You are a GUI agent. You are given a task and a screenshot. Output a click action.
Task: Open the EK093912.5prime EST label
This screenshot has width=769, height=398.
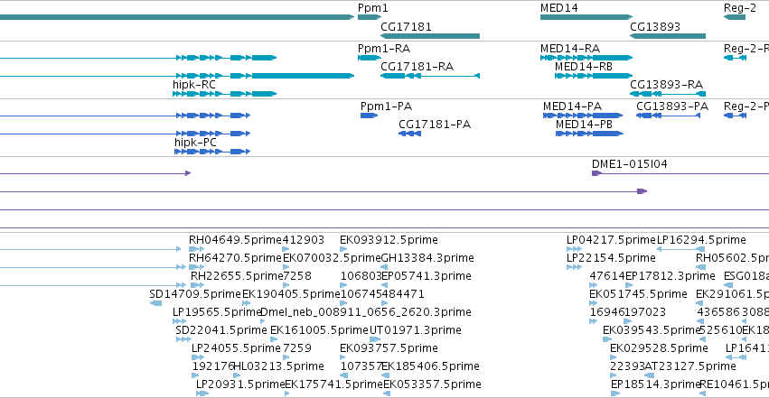[x=389, y=240]
